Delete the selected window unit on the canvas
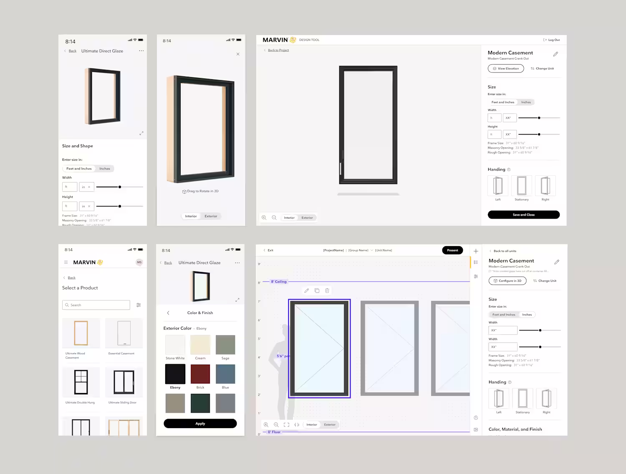The image size is (626, 474). 327,290
